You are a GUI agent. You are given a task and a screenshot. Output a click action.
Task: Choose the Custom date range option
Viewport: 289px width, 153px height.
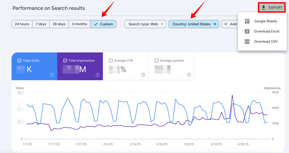103,24
